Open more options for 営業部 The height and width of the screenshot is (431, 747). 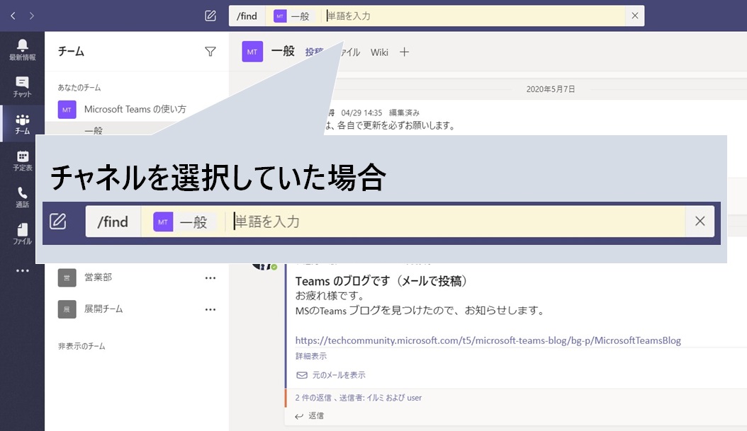(x=210, y=278)
